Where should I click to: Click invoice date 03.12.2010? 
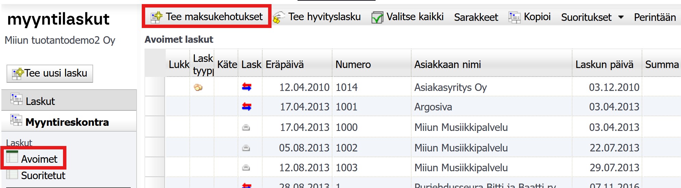coord(614,87)
